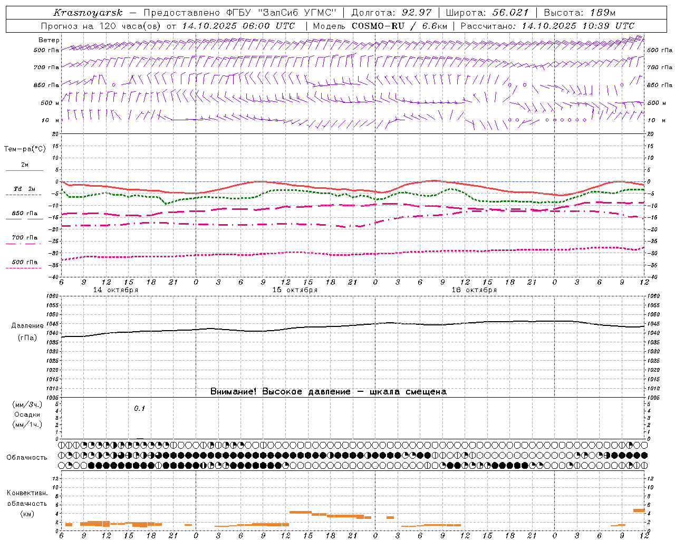675x540 pixels.
Task: Click the "(мм/3ч.)" precipitation unit label
Action: click(27, 404)
